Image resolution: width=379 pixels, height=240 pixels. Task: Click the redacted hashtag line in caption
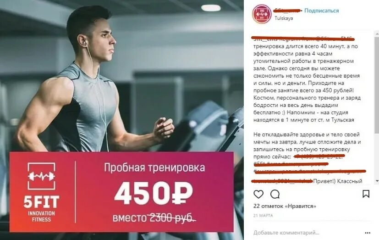pyautogui.click(x=291, y=164)
